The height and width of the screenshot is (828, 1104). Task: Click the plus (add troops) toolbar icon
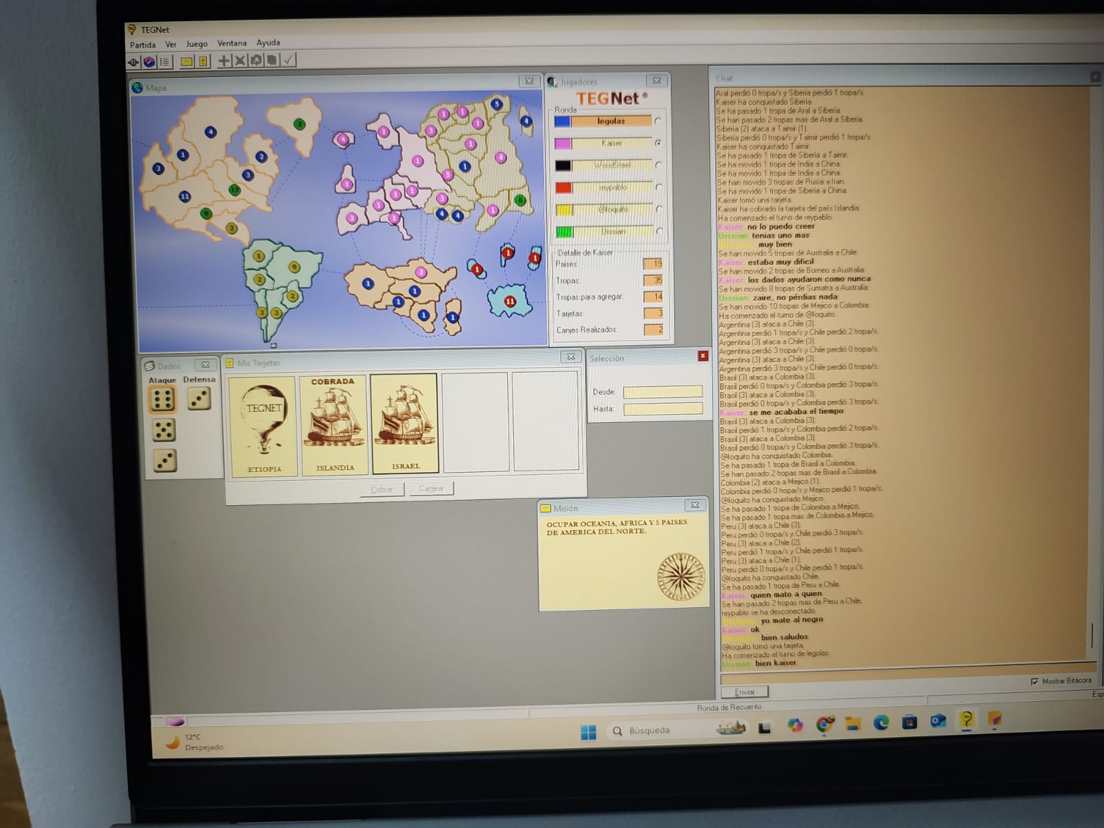(x=224, y=61)
